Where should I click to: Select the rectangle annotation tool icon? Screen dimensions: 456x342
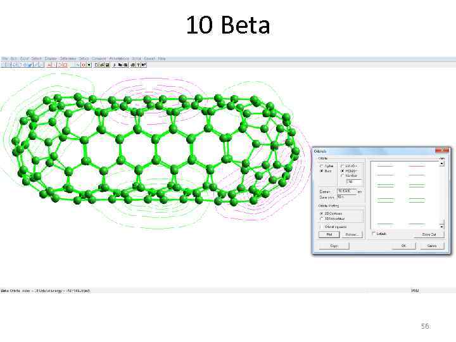click(x=65, y=65)
